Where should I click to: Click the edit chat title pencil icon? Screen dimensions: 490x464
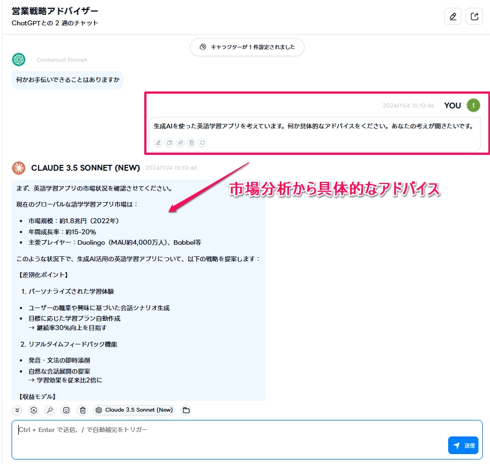(x=453, y=17)
